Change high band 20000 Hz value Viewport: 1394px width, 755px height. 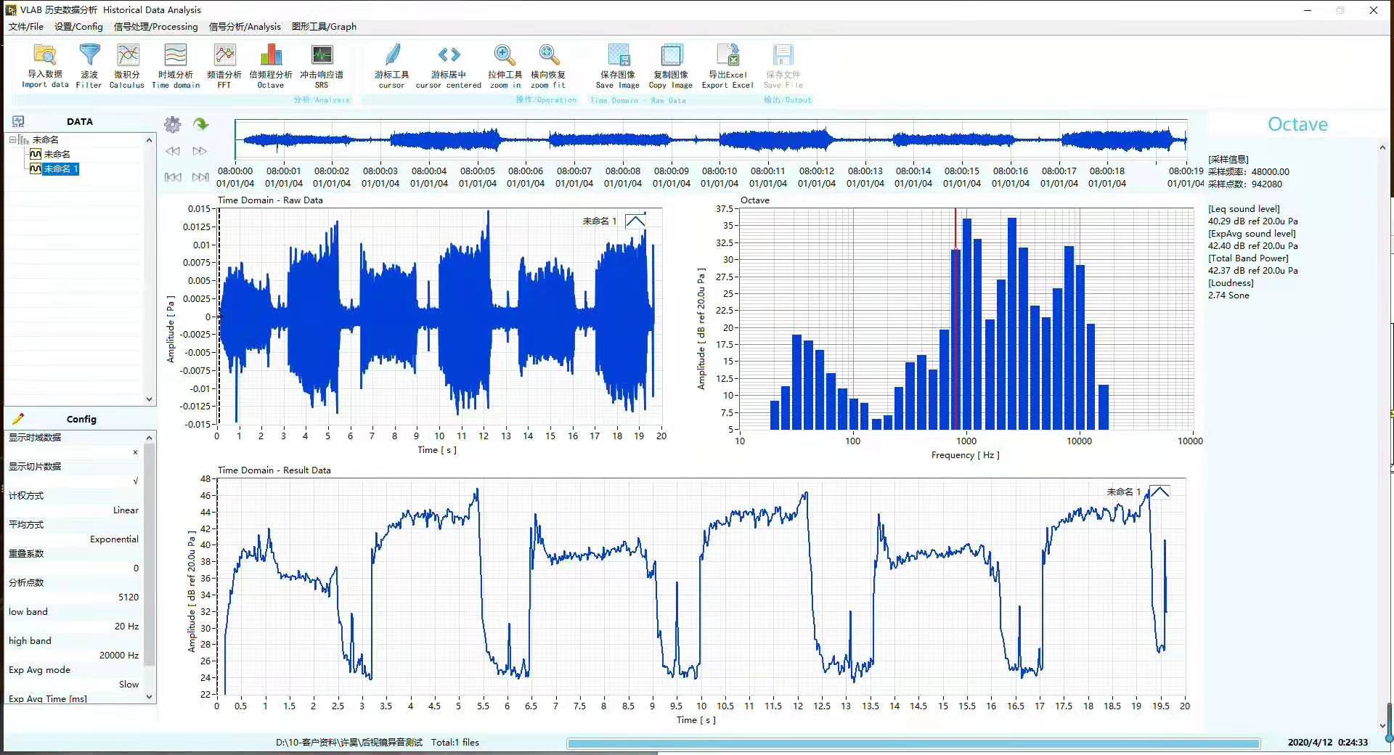(x=119, y=656)
